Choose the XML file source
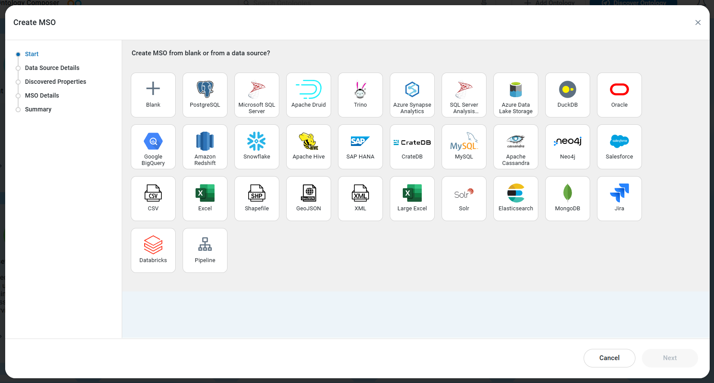Image resolution: width=714 pixels, height=383 pixels. (x=360, y=199)
